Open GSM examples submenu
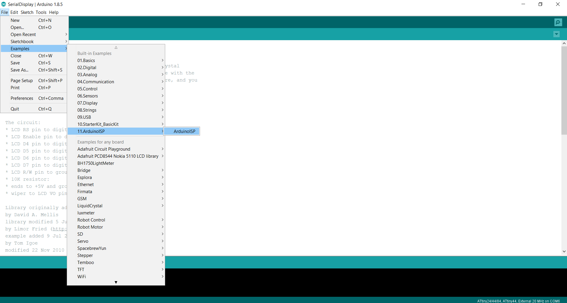The width and height of the screenshot is (567, 303). coord(116,199)
